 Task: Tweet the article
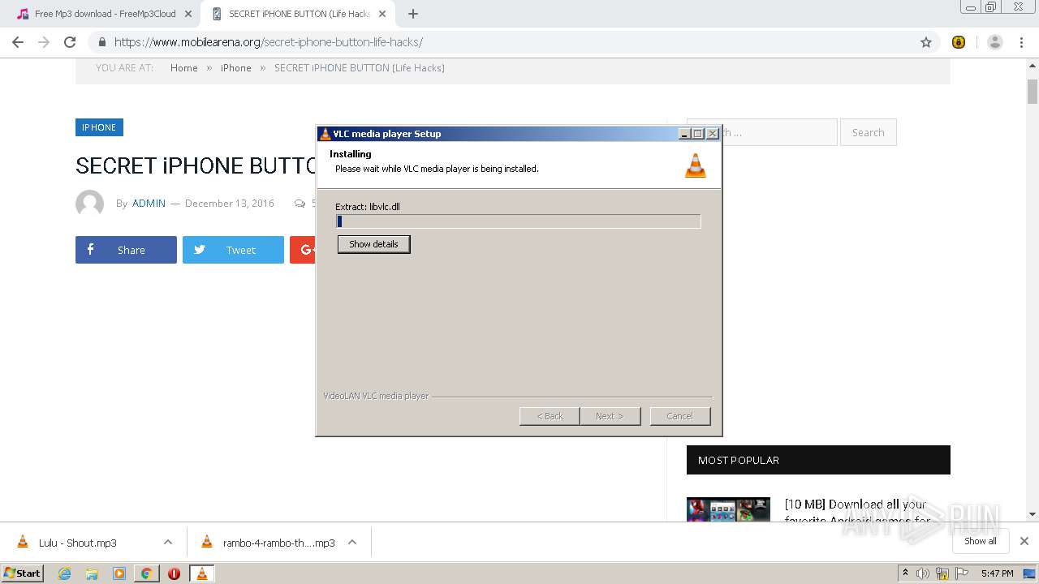233,250
